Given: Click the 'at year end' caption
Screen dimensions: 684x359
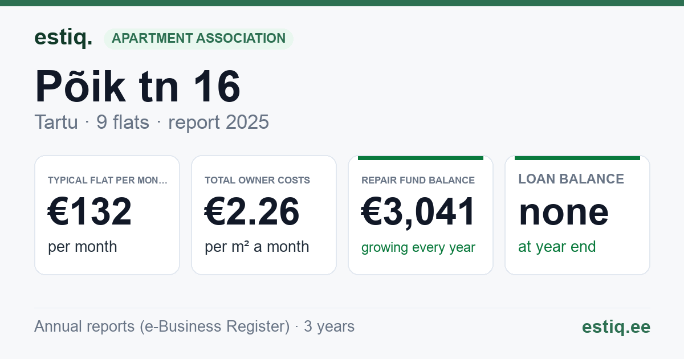Looking at the screenshot, I should tap(557, 247).
